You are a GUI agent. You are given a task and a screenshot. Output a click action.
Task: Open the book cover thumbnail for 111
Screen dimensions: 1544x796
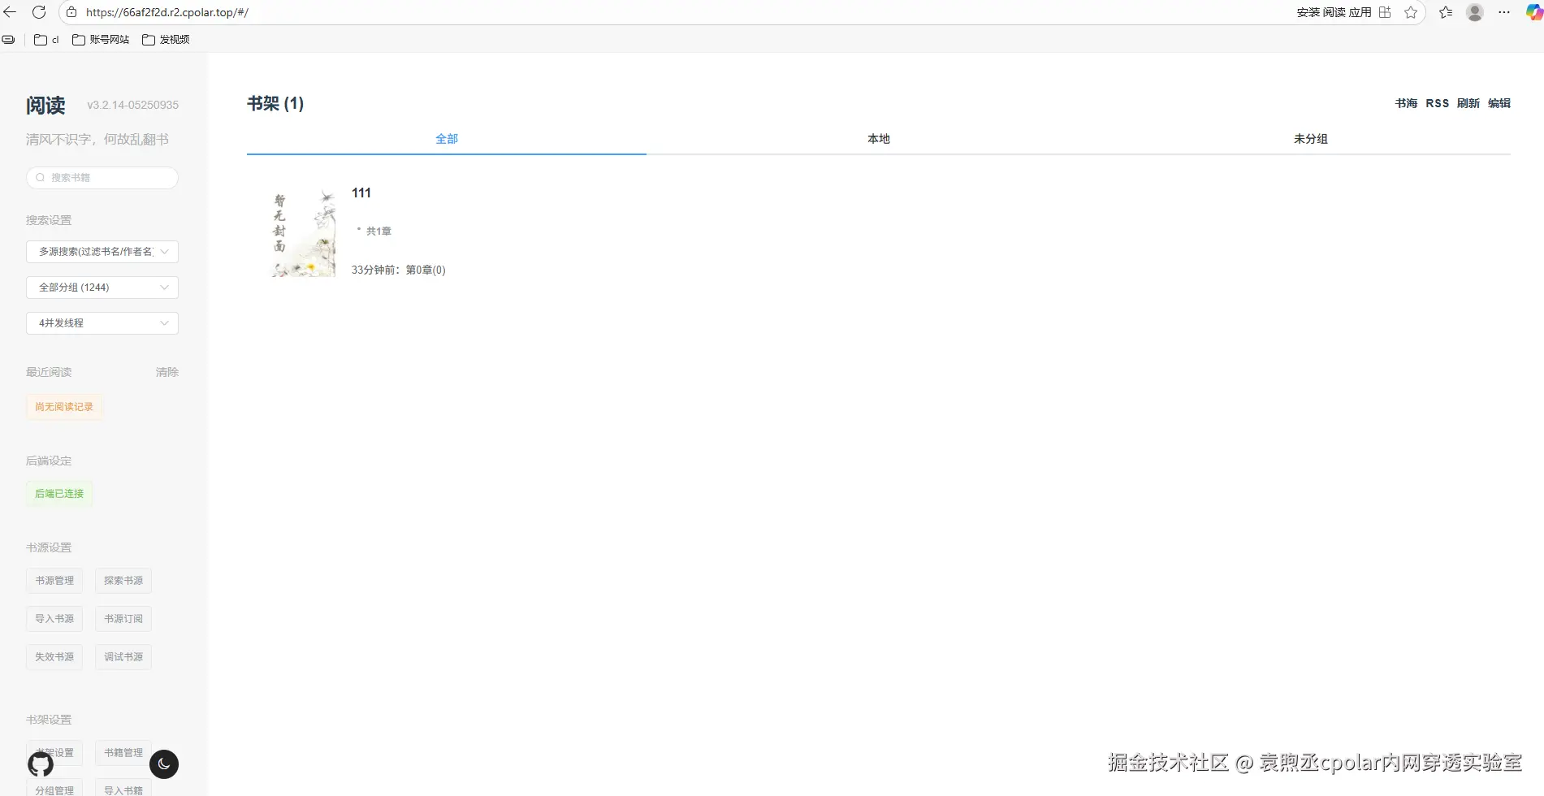point(303,234)
